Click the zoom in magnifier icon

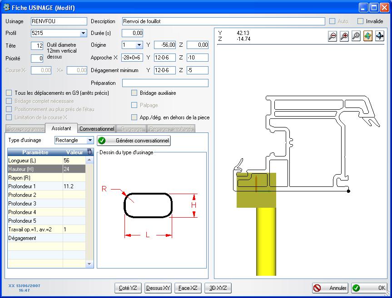coord(344,36)
